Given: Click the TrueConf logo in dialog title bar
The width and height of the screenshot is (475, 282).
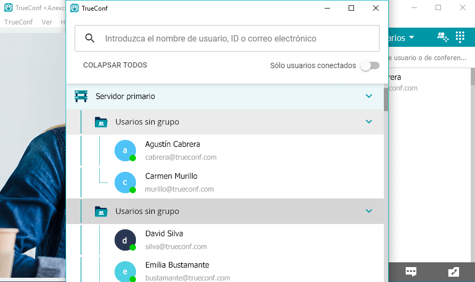Looking at the screenshot, I should pyautogui.click(x=75, y=8).
